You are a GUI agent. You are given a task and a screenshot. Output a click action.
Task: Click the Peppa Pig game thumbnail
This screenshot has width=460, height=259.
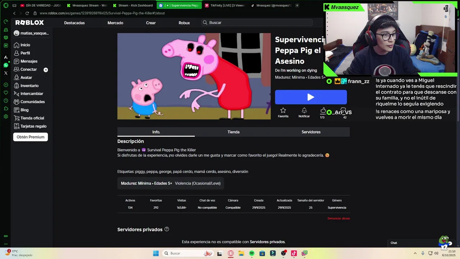click(x=194, y=76)
